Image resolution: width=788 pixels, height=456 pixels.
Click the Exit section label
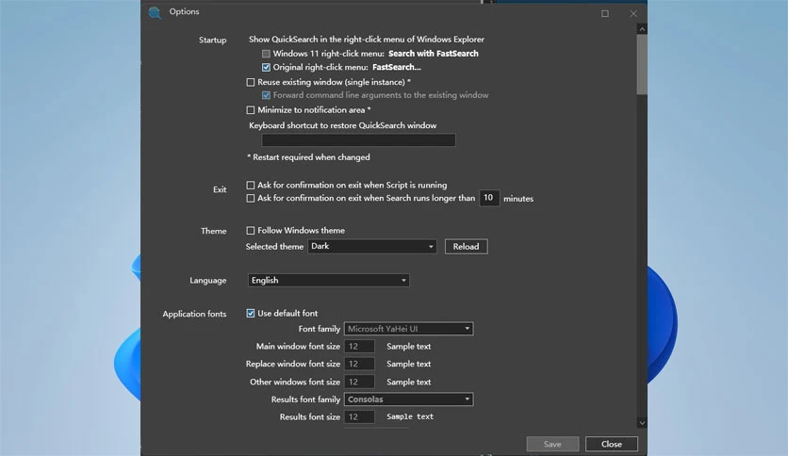pos(220,189)
